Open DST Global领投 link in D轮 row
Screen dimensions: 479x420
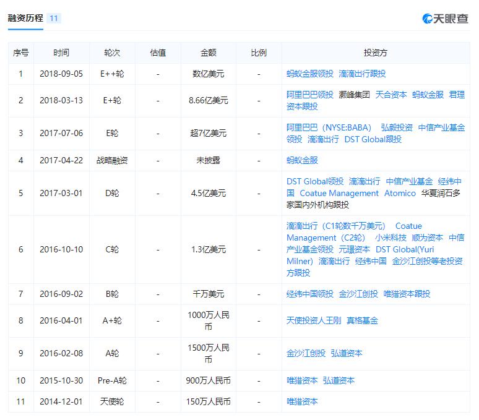click(x=315, y=182)
